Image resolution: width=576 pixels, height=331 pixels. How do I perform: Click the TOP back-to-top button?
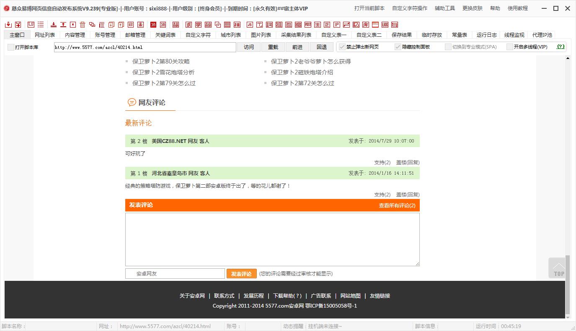coord(557,268)
